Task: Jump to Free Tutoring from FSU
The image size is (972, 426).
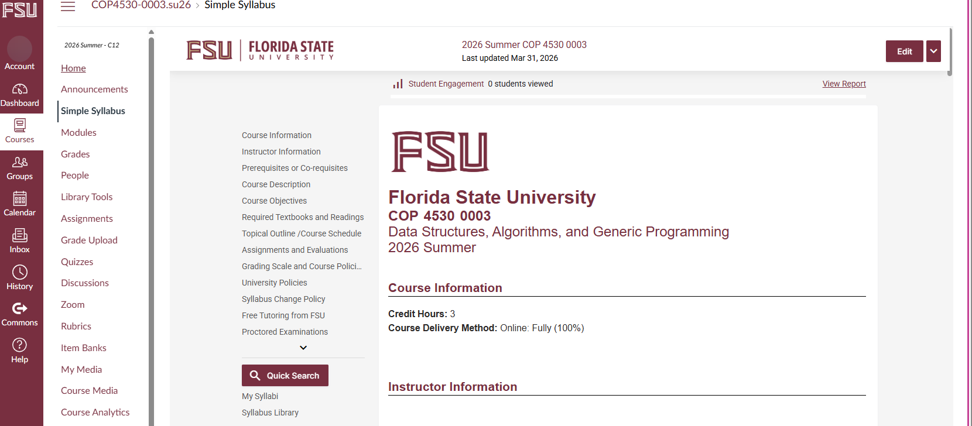Action: point(283,315)
